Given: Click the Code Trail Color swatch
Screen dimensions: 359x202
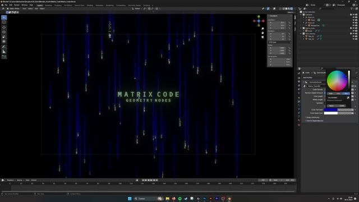Looking at the screenshot, I should click(338, 110).
